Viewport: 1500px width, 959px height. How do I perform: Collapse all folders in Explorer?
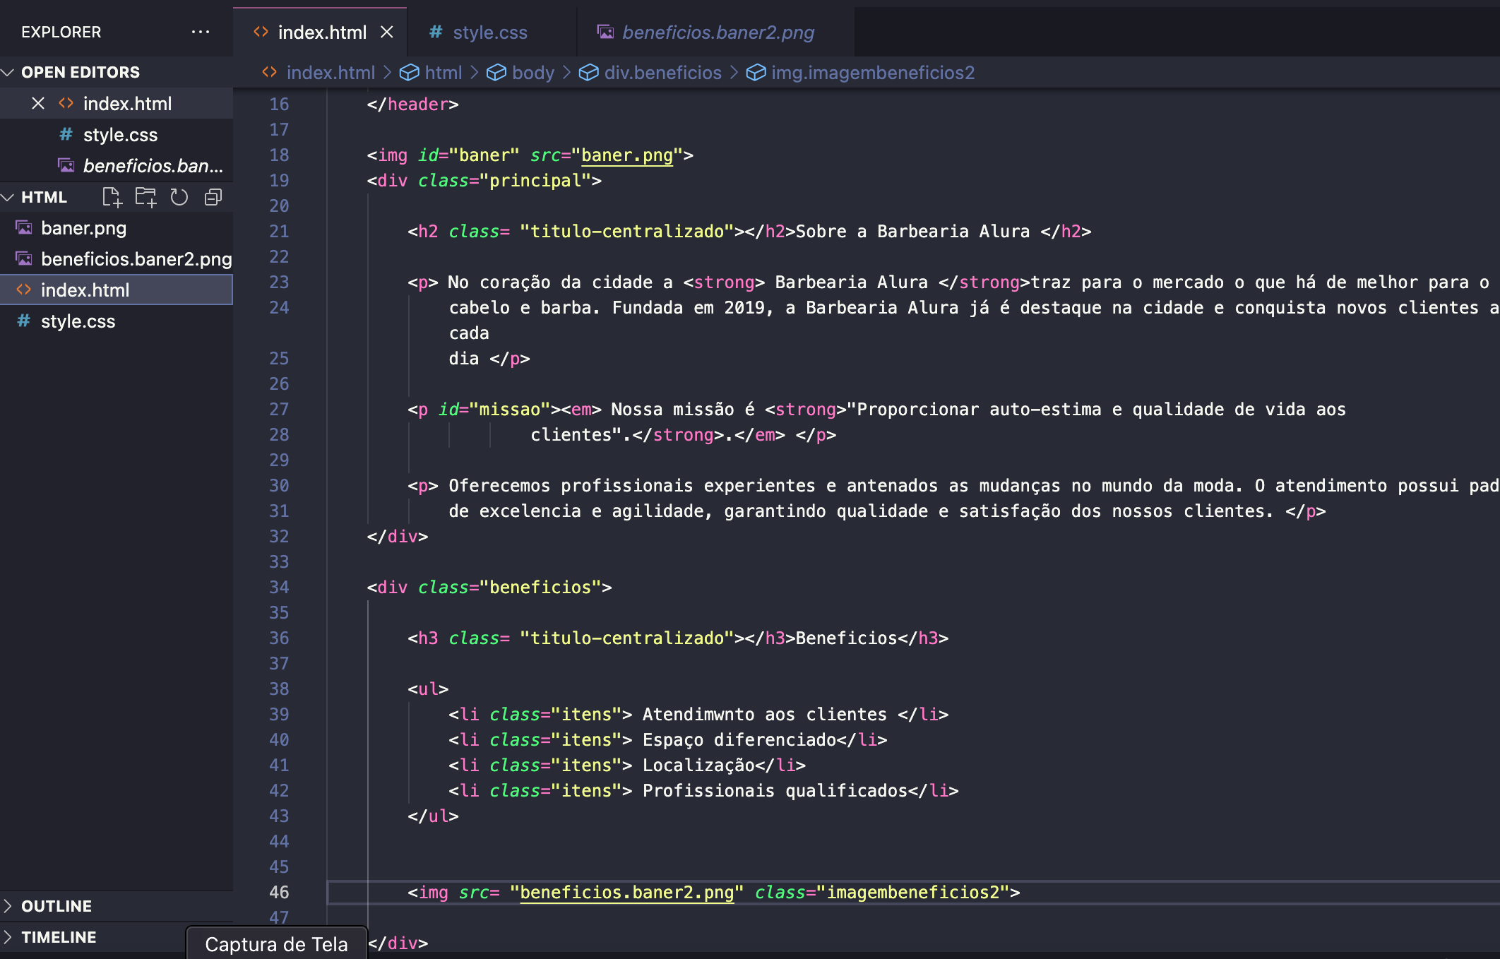pos(213,197)
